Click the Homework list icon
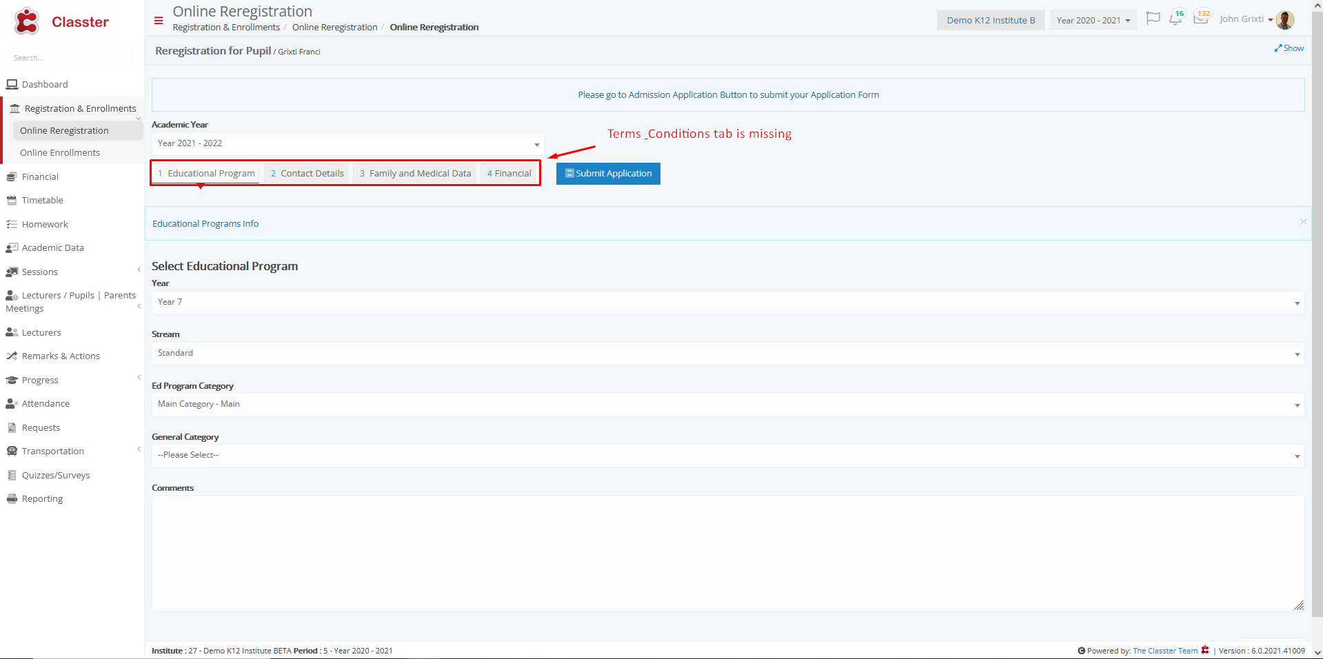The width and height of the screenshot is (1323, 659). [x=12, y=224]
